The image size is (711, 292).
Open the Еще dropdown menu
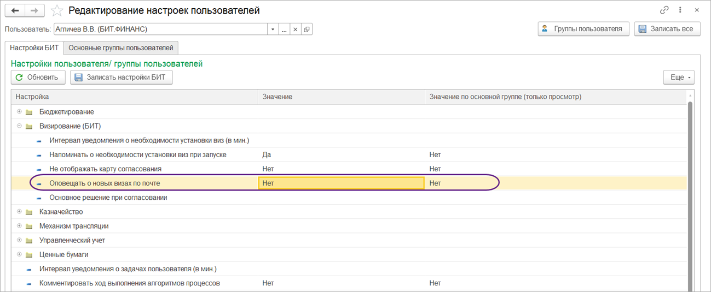coord(678,78)
